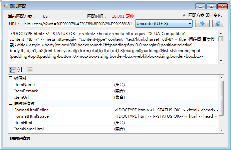The width and height of the screenshot is (231, 150).
Task: Open the property pages icon
Action: click(x=30, y=70)
